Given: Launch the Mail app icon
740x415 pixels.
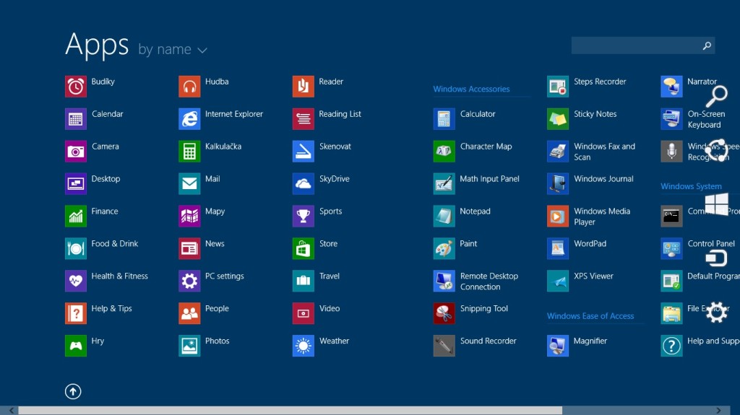Looking at the screenshot, I should pyautogui.click(x=189, y=183).
